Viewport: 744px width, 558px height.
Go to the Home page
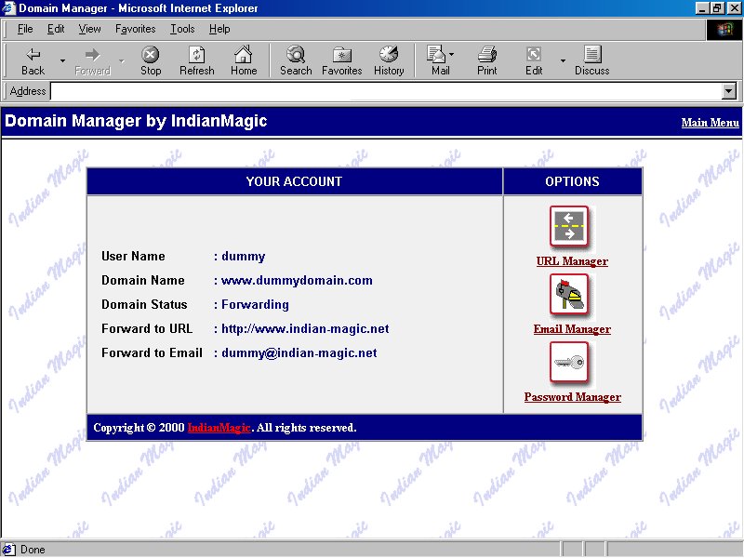coord(244,60)
